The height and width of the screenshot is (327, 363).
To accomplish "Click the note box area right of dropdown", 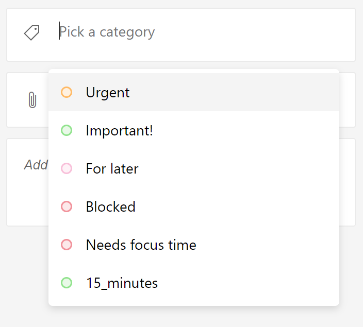I will pyautogui.click(x=347, y=182).
